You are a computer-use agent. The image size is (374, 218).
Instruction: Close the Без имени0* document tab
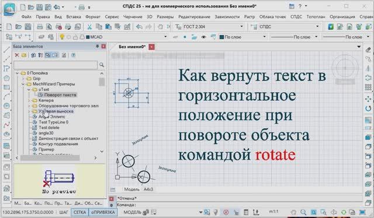[x=151, y=47]
